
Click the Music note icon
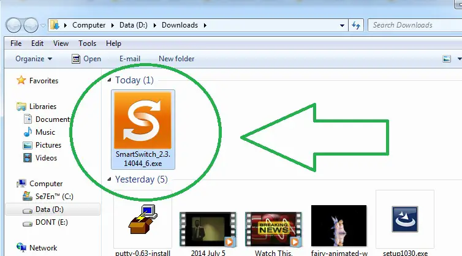coord(28,132)
